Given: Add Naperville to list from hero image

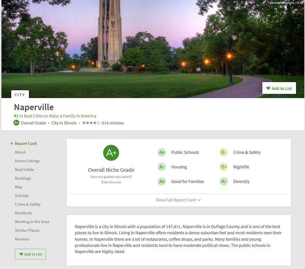Looking at the screenshot, I should [279, 88].
